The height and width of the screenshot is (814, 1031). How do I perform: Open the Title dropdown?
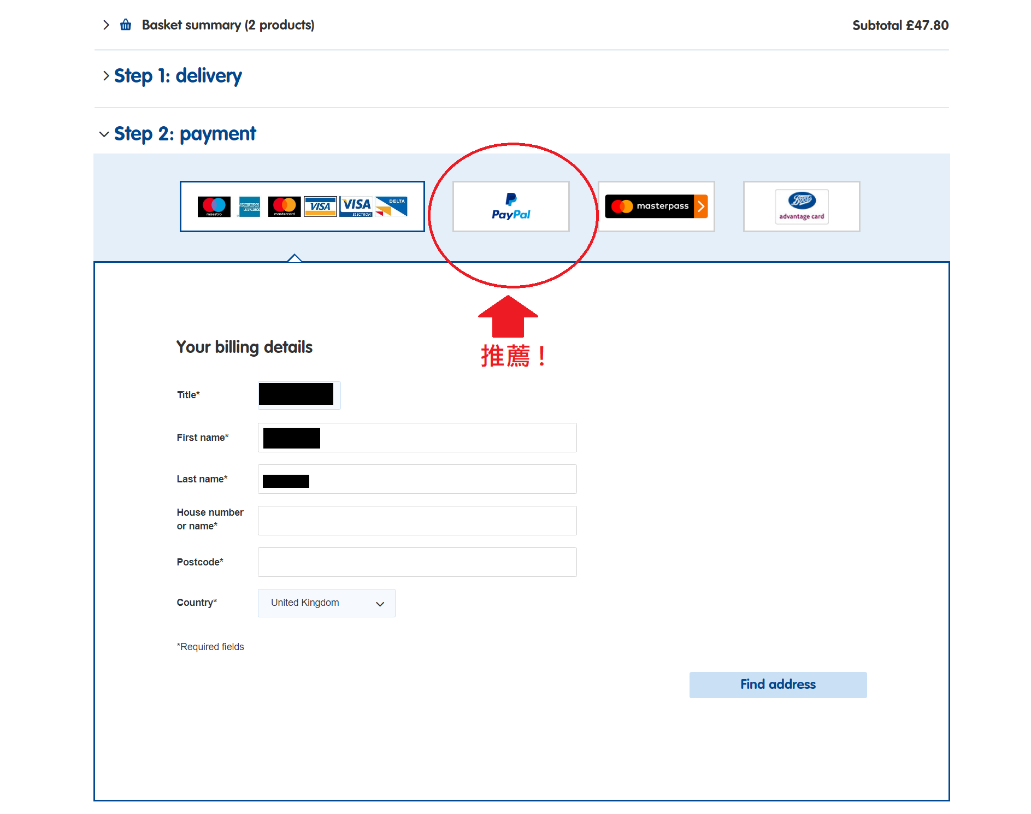click(299, 395)
